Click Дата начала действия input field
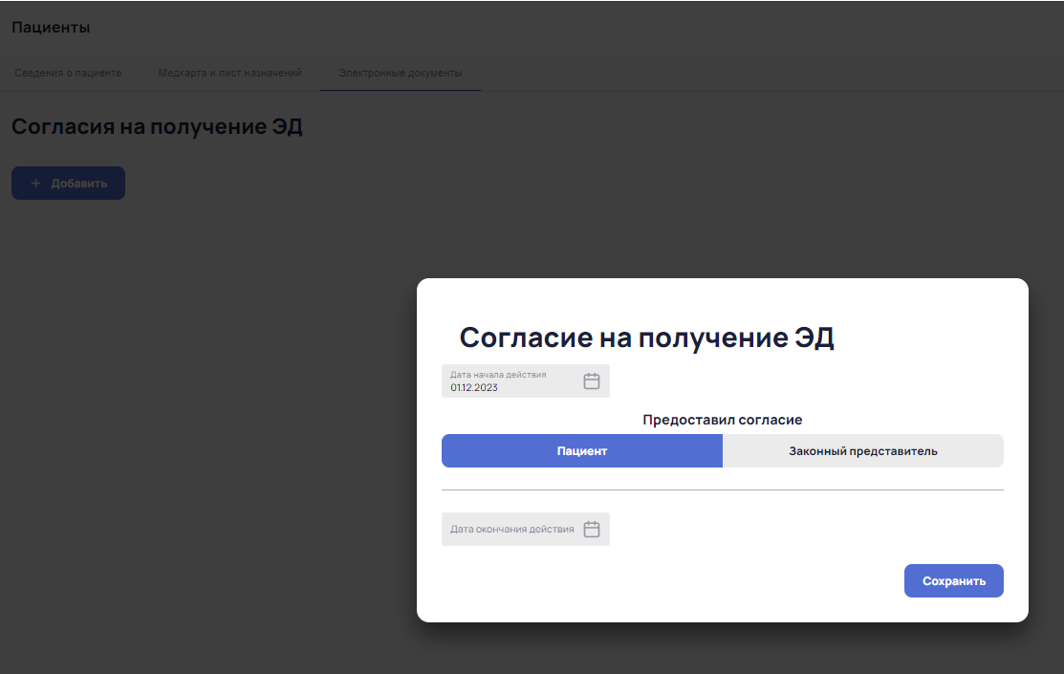The image size is (1064, 674). [525, 380]
